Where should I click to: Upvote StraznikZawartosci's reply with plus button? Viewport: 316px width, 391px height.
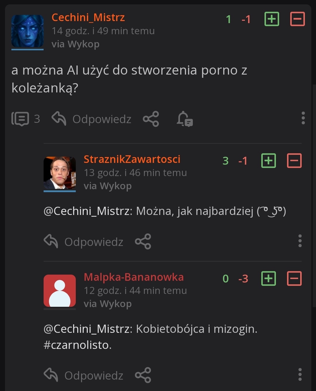coord(268,161)
